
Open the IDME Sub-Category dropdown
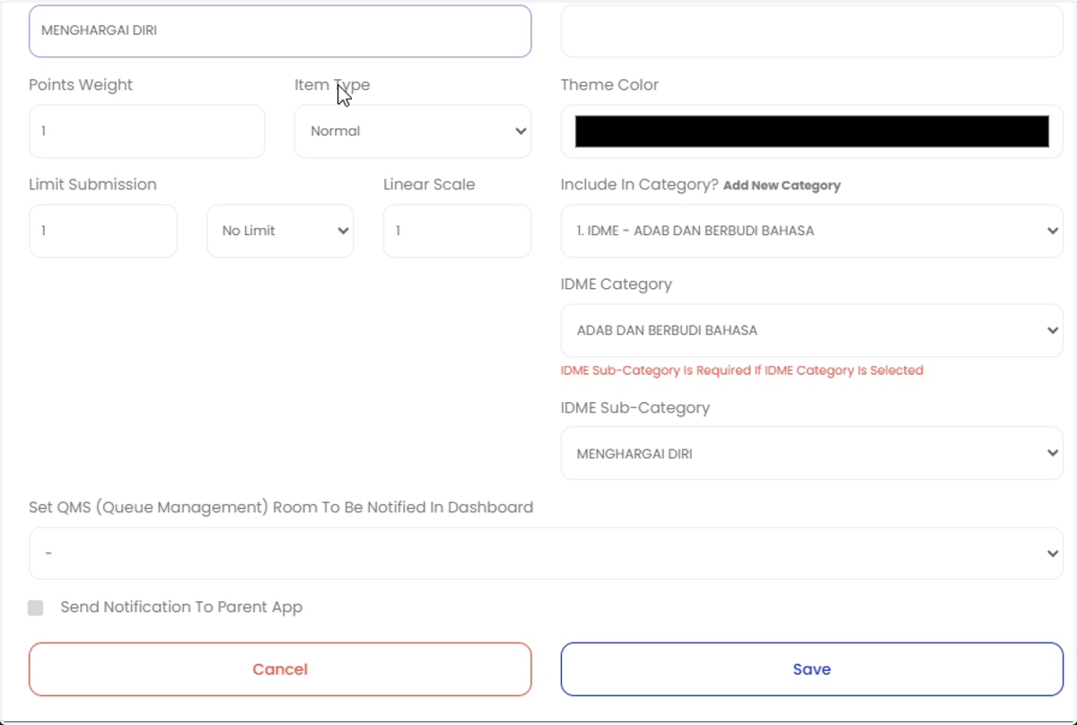tap(812, 453)
